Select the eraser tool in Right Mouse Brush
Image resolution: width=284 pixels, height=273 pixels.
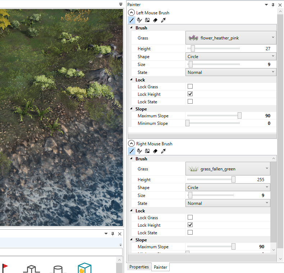pos(155,151)
